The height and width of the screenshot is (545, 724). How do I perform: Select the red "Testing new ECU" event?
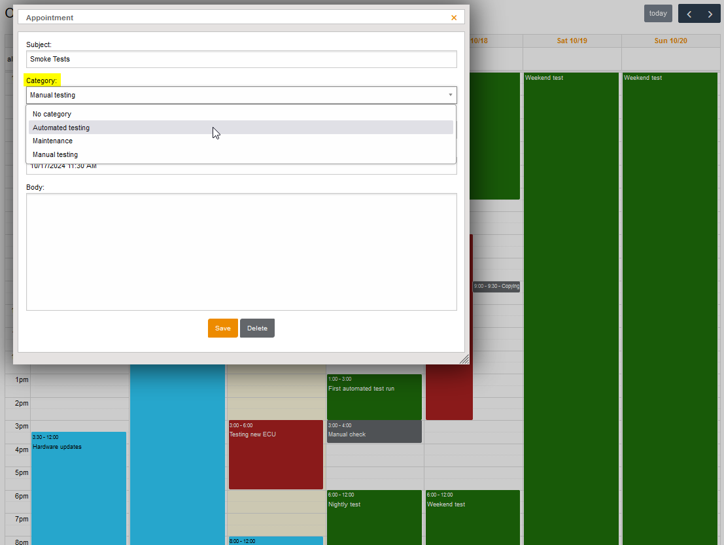(x=275, y=455)
